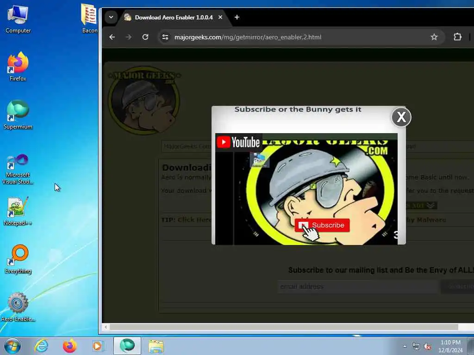This screenshot has width=474, height=355.
Task: Open a new browser tab
Action: point(237,17)
